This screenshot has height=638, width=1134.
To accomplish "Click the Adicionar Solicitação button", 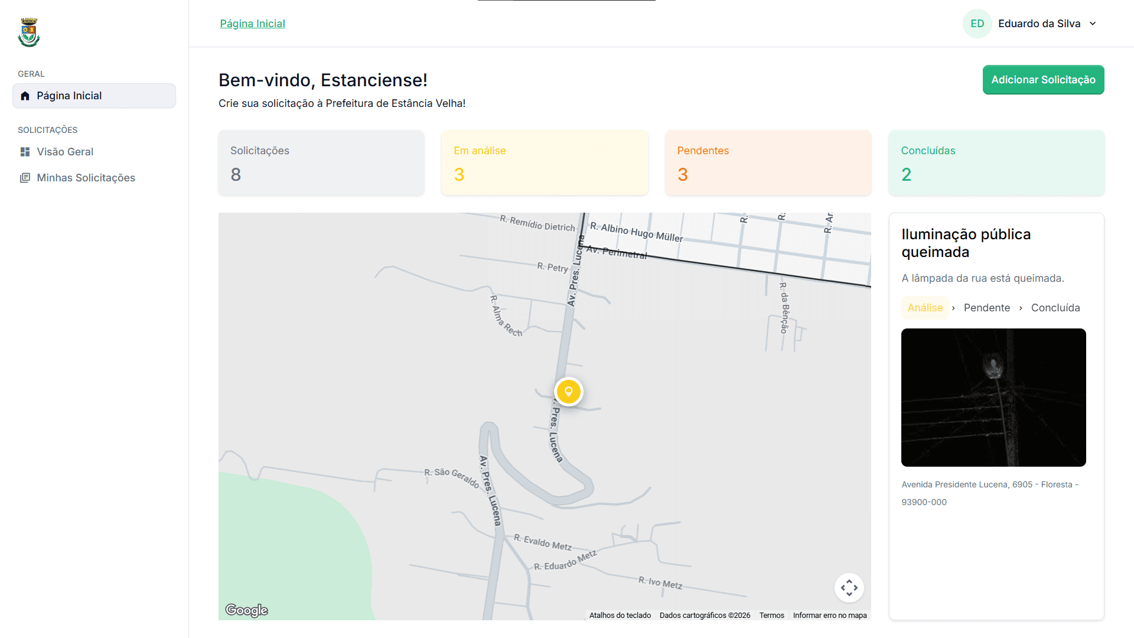I will [x=1043, y=80].
